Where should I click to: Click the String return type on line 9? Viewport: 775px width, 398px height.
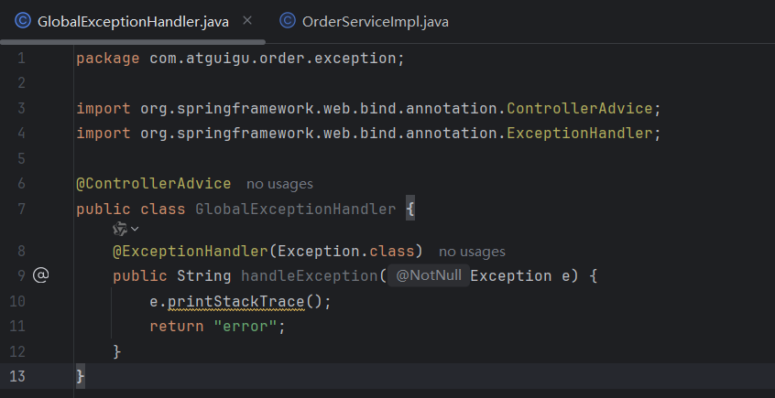(x=204, y=275)
